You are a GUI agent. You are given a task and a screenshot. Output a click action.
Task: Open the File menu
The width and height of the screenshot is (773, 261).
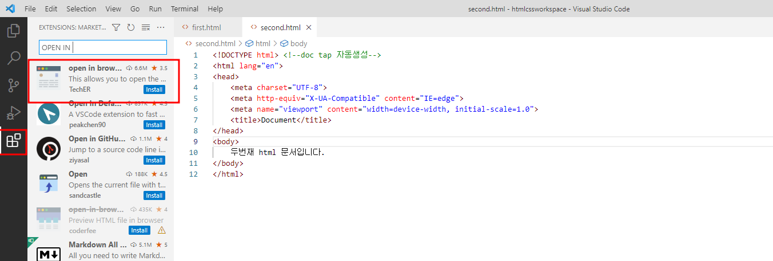[30, 9]
